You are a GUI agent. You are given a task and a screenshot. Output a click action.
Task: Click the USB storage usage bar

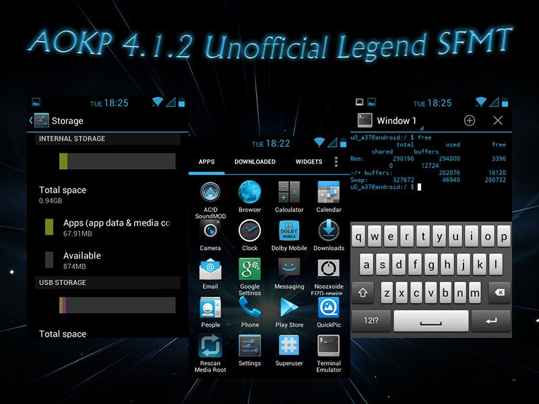tap(117, 305)
